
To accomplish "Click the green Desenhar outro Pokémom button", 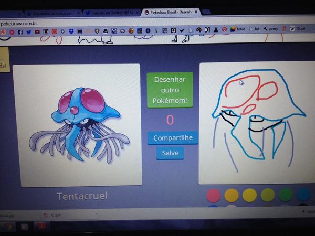I will tap(170, 90).
